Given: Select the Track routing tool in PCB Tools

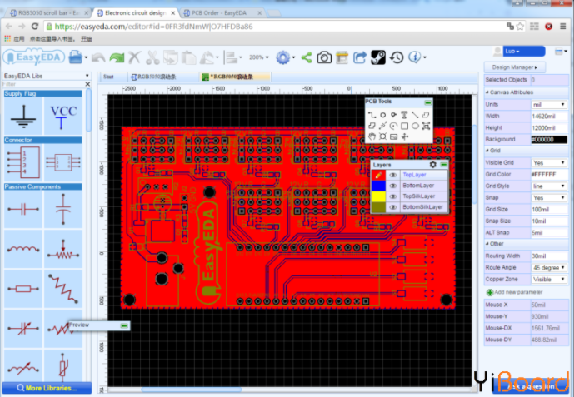Looking at the screenshot, I should coord(372,115).
